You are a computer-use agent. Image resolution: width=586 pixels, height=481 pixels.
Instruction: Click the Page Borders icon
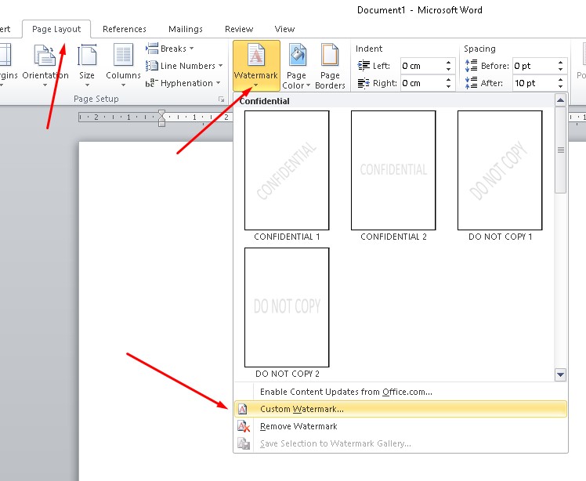(330, 56)
